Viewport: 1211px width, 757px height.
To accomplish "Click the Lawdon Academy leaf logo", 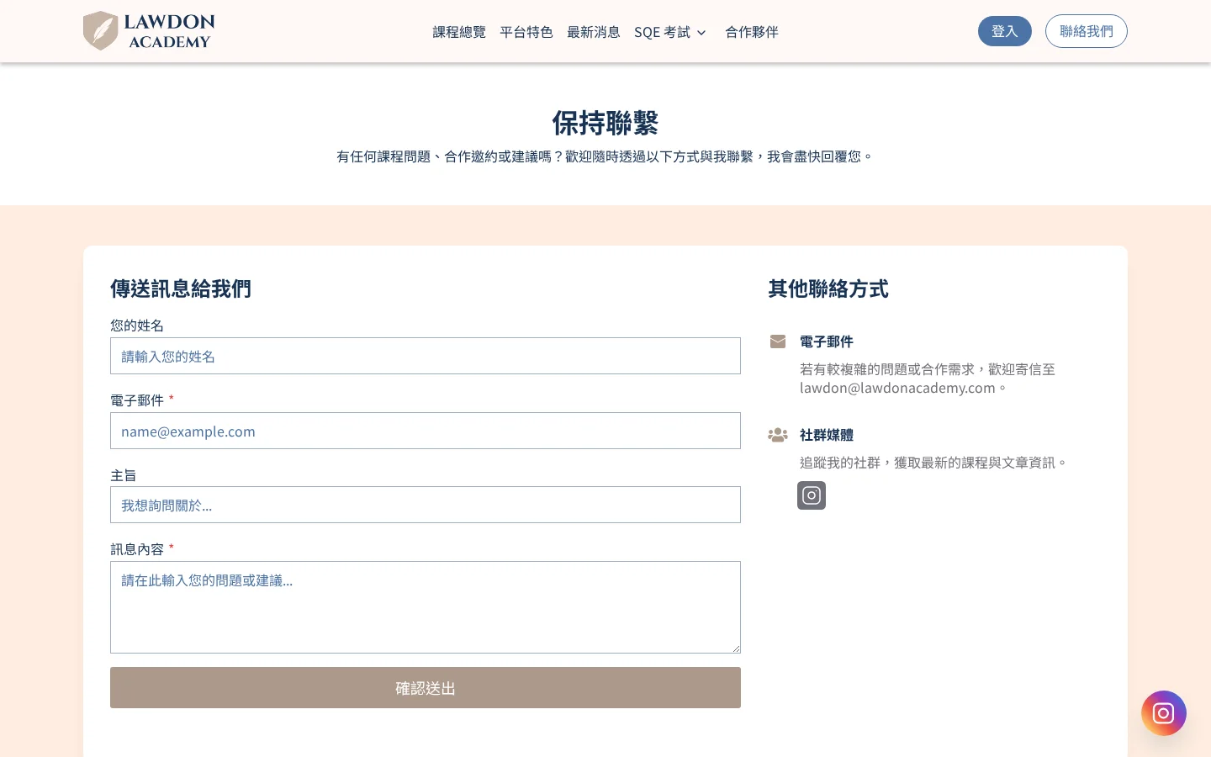I will (101, 30).
